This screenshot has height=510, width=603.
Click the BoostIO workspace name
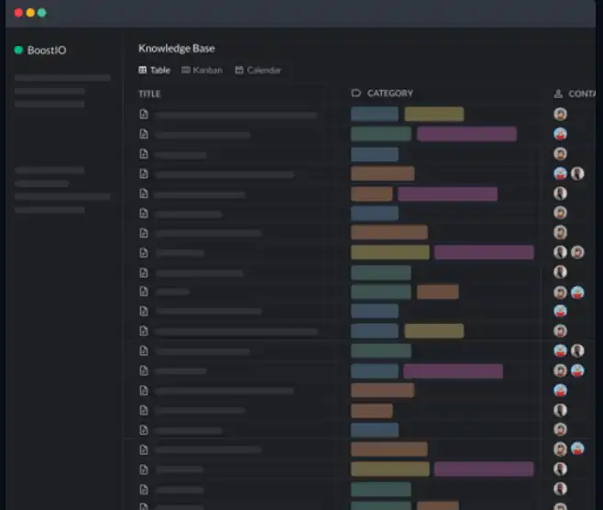[47, 50]
